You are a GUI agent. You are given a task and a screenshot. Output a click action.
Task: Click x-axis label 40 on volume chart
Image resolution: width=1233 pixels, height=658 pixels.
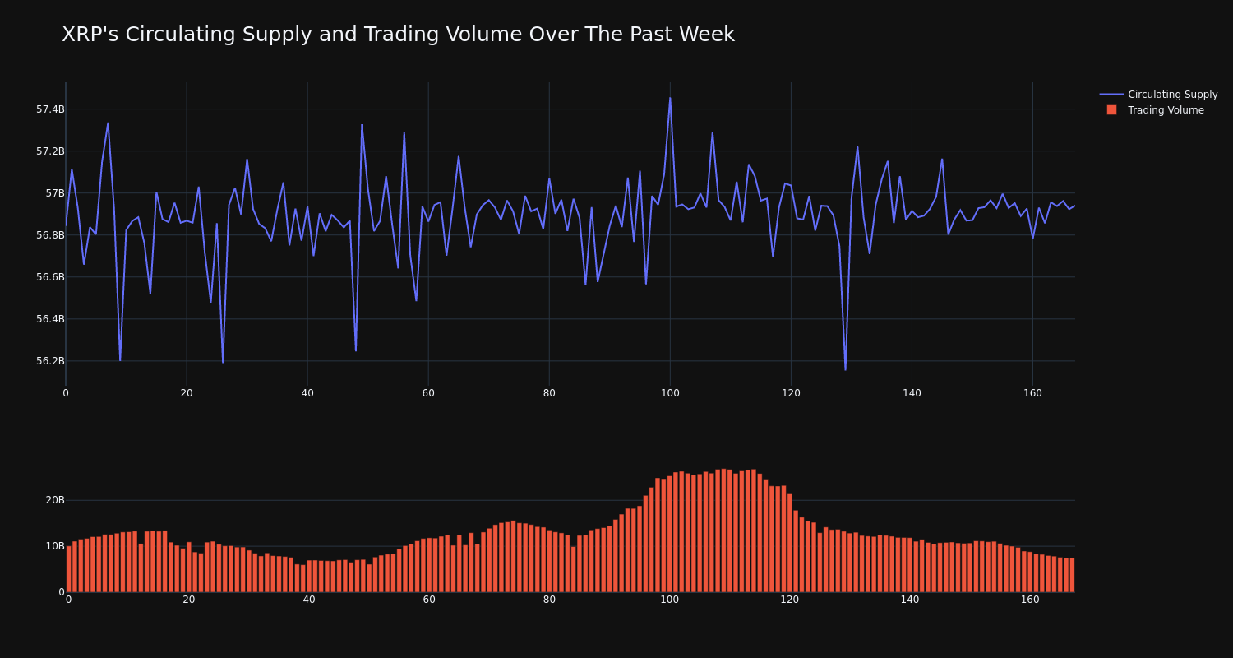309,600
